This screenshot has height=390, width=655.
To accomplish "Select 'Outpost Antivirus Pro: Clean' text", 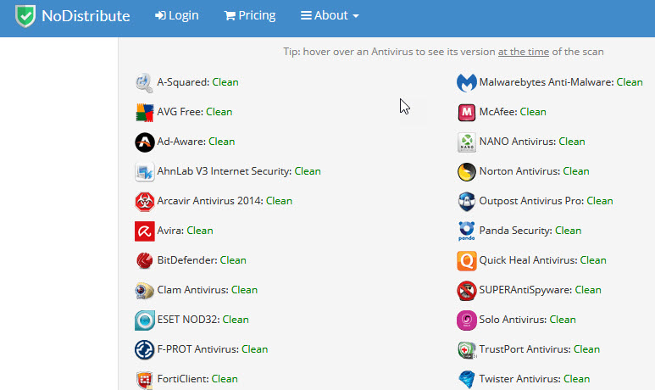I will [546, 201].
